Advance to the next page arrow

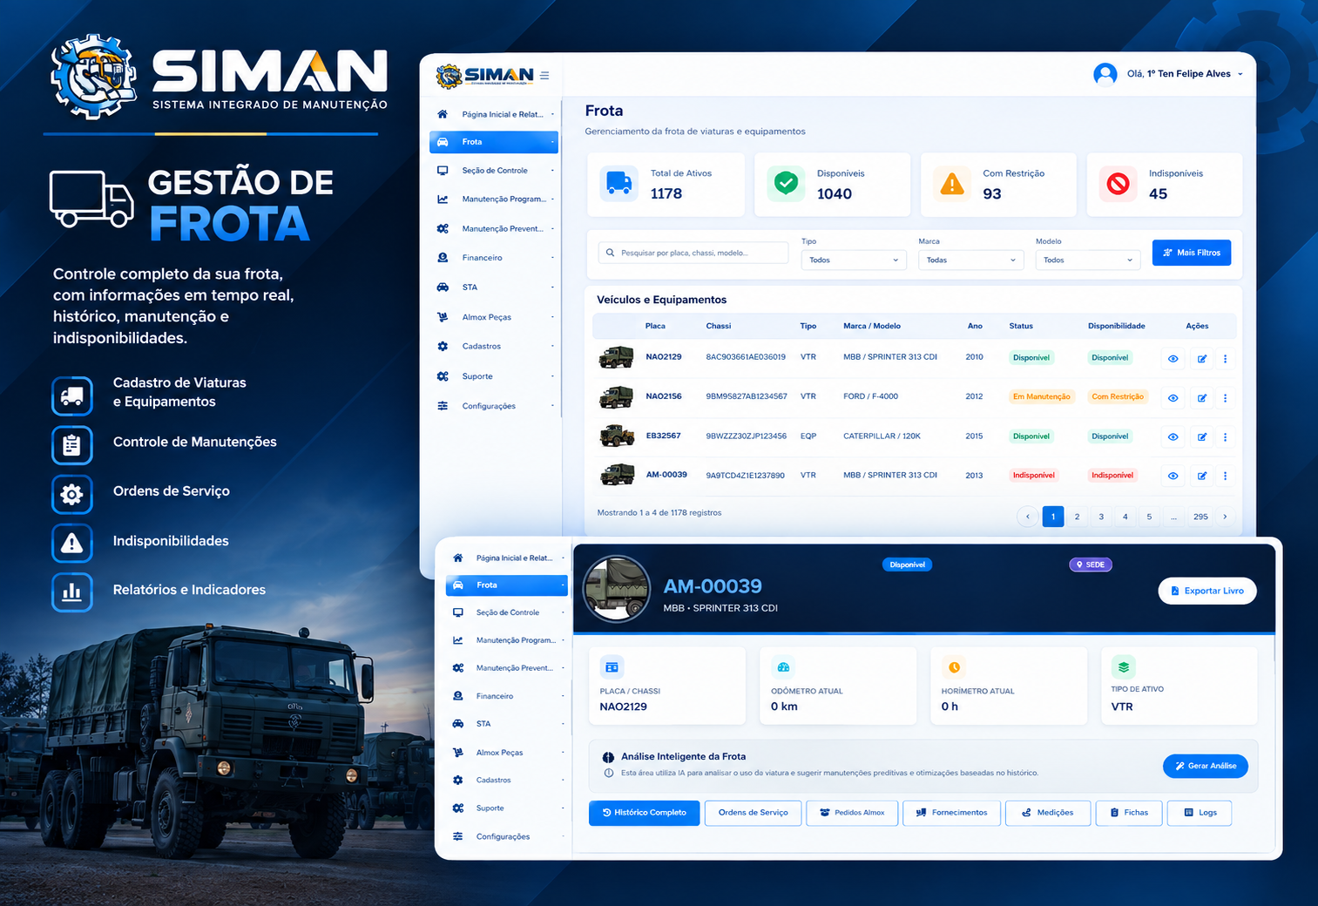click(x=1225, y=517)
